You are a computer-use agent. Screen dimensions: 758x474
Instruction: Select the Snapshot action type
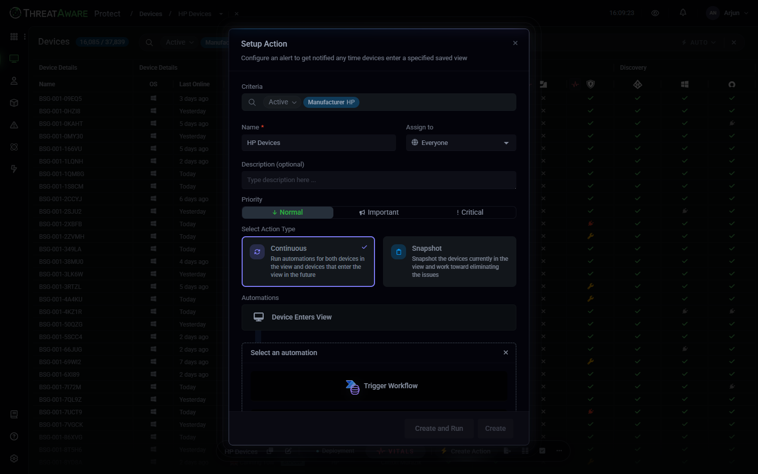tap(449, 261)
